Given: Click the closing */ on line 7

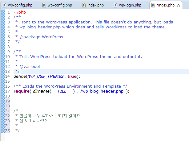Looking at the screenshot, I should tap(17, 42).
